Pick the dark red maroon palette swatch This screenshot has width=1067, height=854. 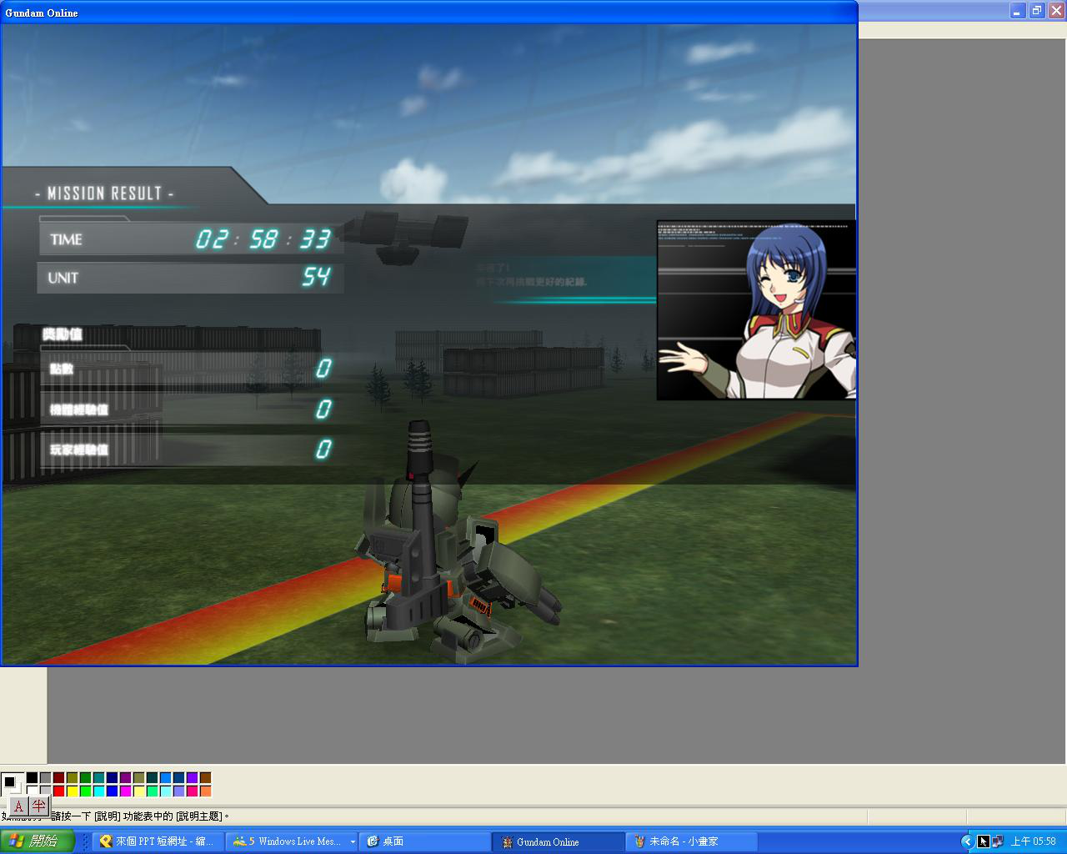pyautogui.click(x=58, y=778)
